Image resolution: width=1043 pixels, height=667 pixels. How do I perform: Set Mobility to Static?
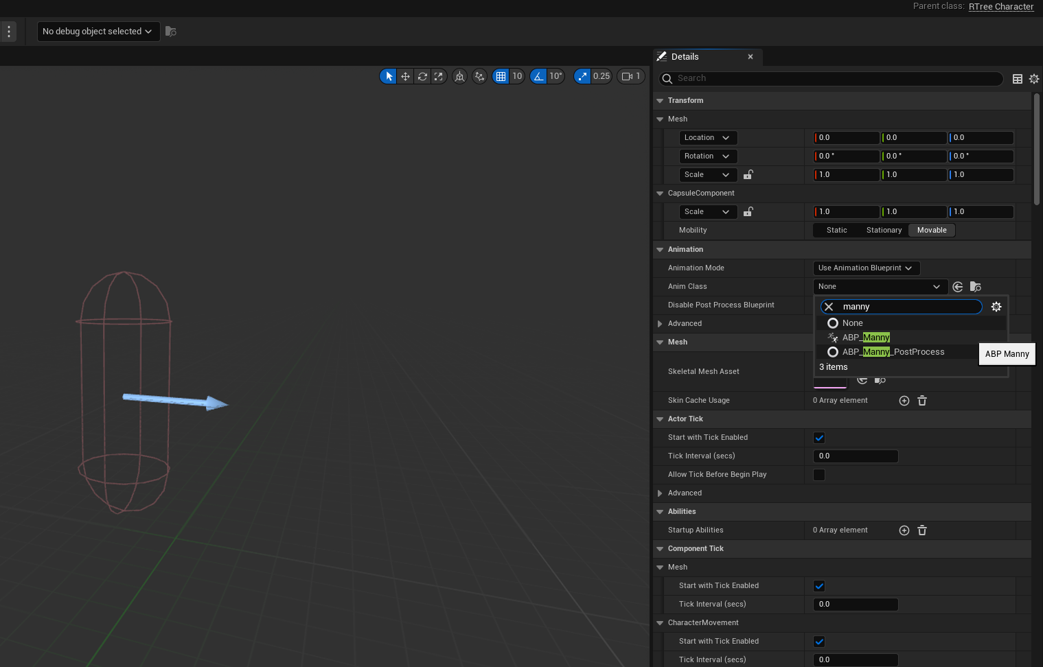tap(836, 231)
